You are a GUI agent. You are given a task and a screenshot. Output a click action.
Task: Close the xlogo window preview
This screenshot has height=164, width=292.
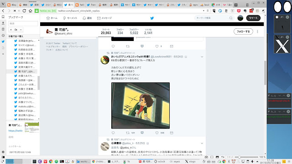pos(287,37)
